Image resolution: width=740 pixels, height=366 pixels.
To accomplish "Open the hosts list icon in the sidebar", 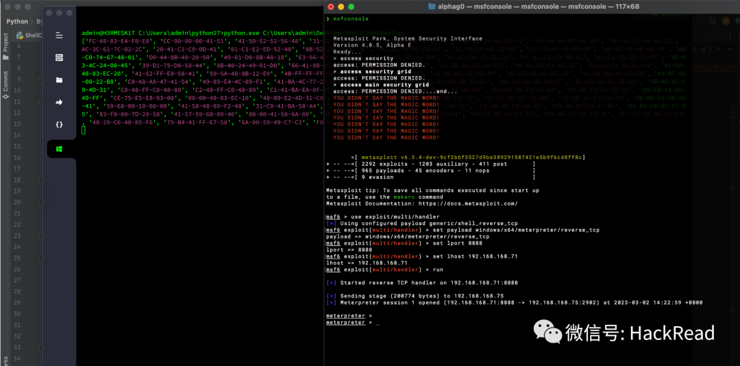I will click(x=59, y=57).
